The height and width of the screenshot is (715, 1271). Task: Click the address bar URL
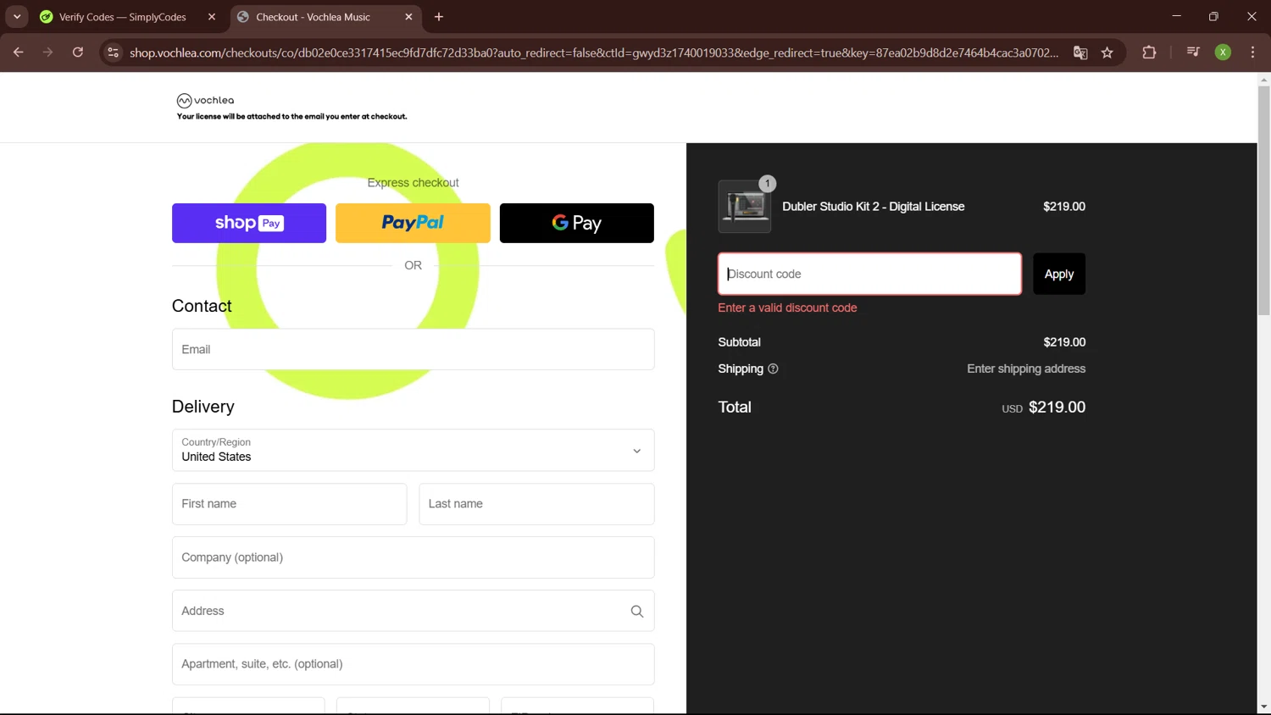tap(593, 53)
